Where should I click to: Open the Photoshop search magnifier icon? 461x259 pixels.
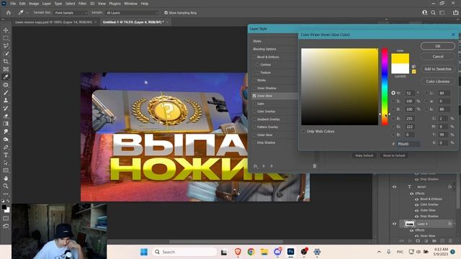coord(433,13)
